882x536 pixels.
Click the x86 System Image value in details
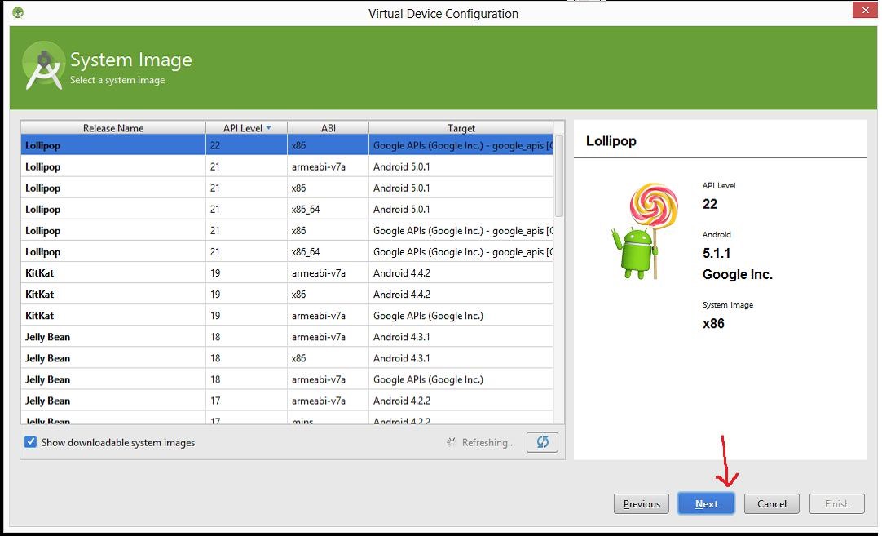pos(713,323)
